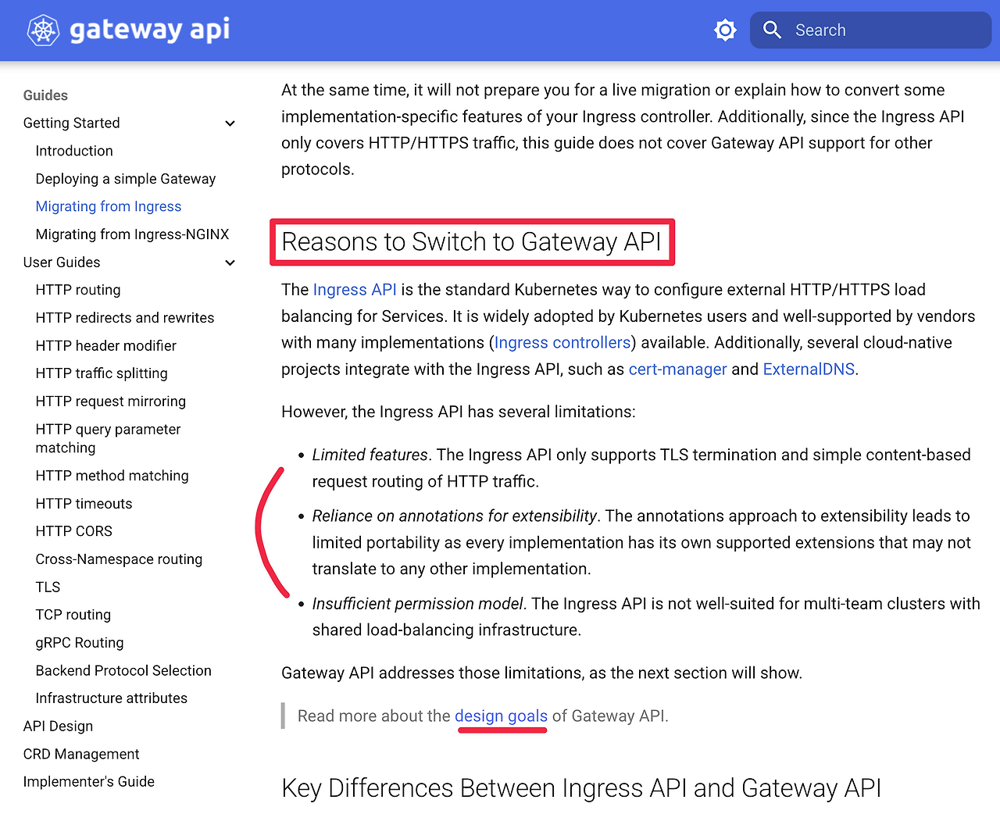
Task: Open the ExternalDNS link
Action: pyautogui.click(x=809, y=370)
